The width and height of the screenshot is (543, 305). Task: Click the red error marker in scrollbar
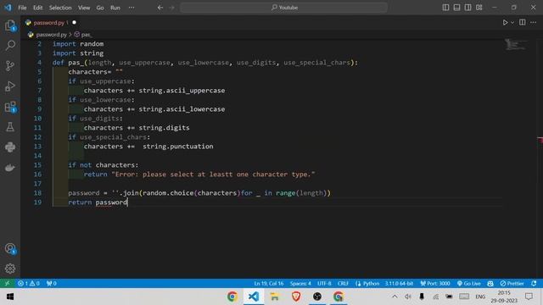click(x=540, y=139)
